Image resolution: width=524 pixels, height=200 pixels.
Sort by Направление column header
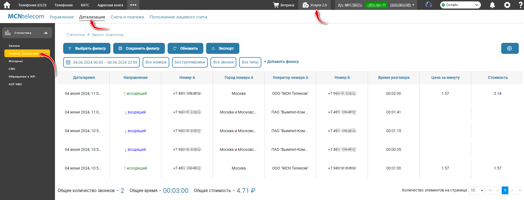135,77
